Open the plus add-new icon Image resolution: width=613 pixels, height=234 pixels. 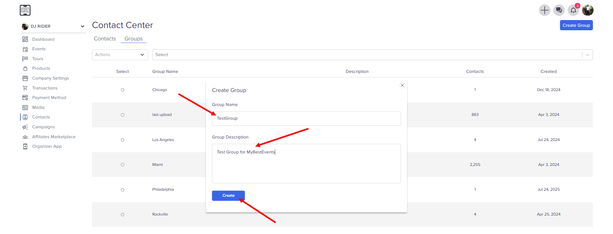point(544,10)
